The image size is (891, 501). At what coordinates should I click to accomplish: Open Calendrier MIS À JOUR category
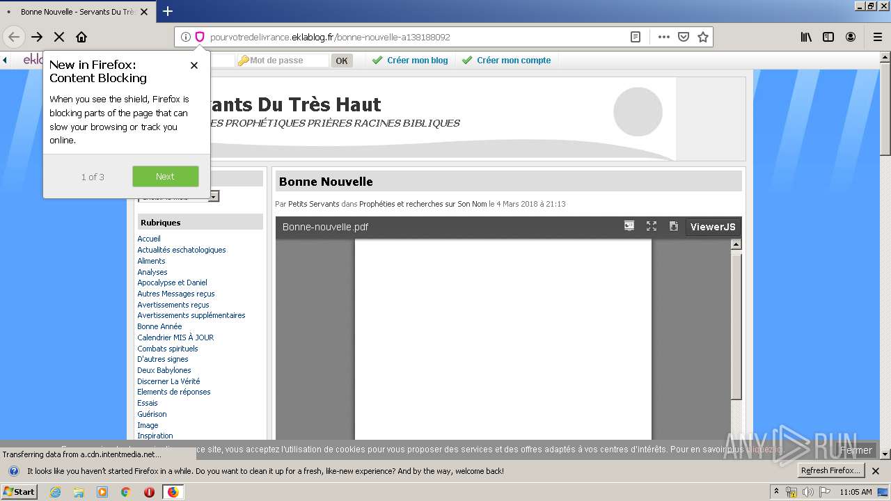coord(175,337)
